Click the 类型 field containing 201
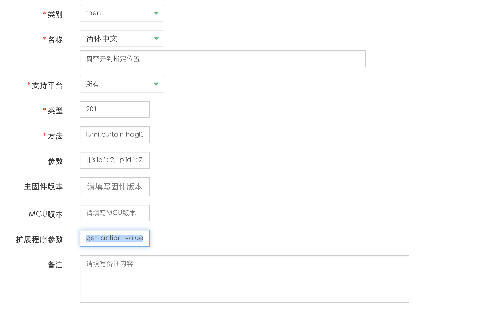This screenshot has height=309, width=492. 114,109
